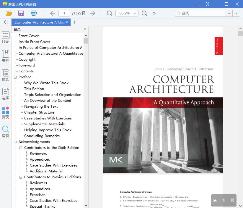Open the 发现 discover sidebar panel
This screenshot has height=208, width=243.
[x=5, y=113]
